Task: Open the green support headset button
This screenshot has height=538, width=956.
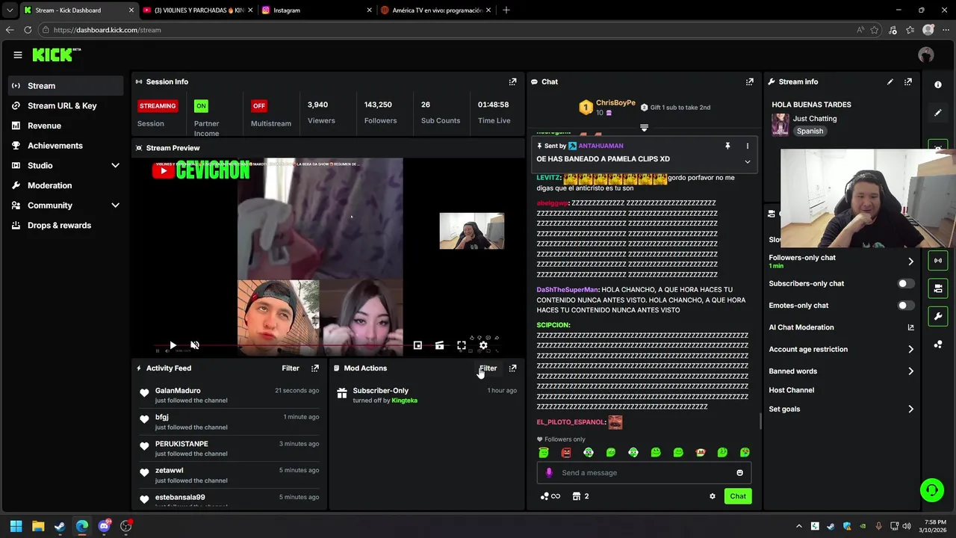Action: pyautogui.click(x=932, y=490)
